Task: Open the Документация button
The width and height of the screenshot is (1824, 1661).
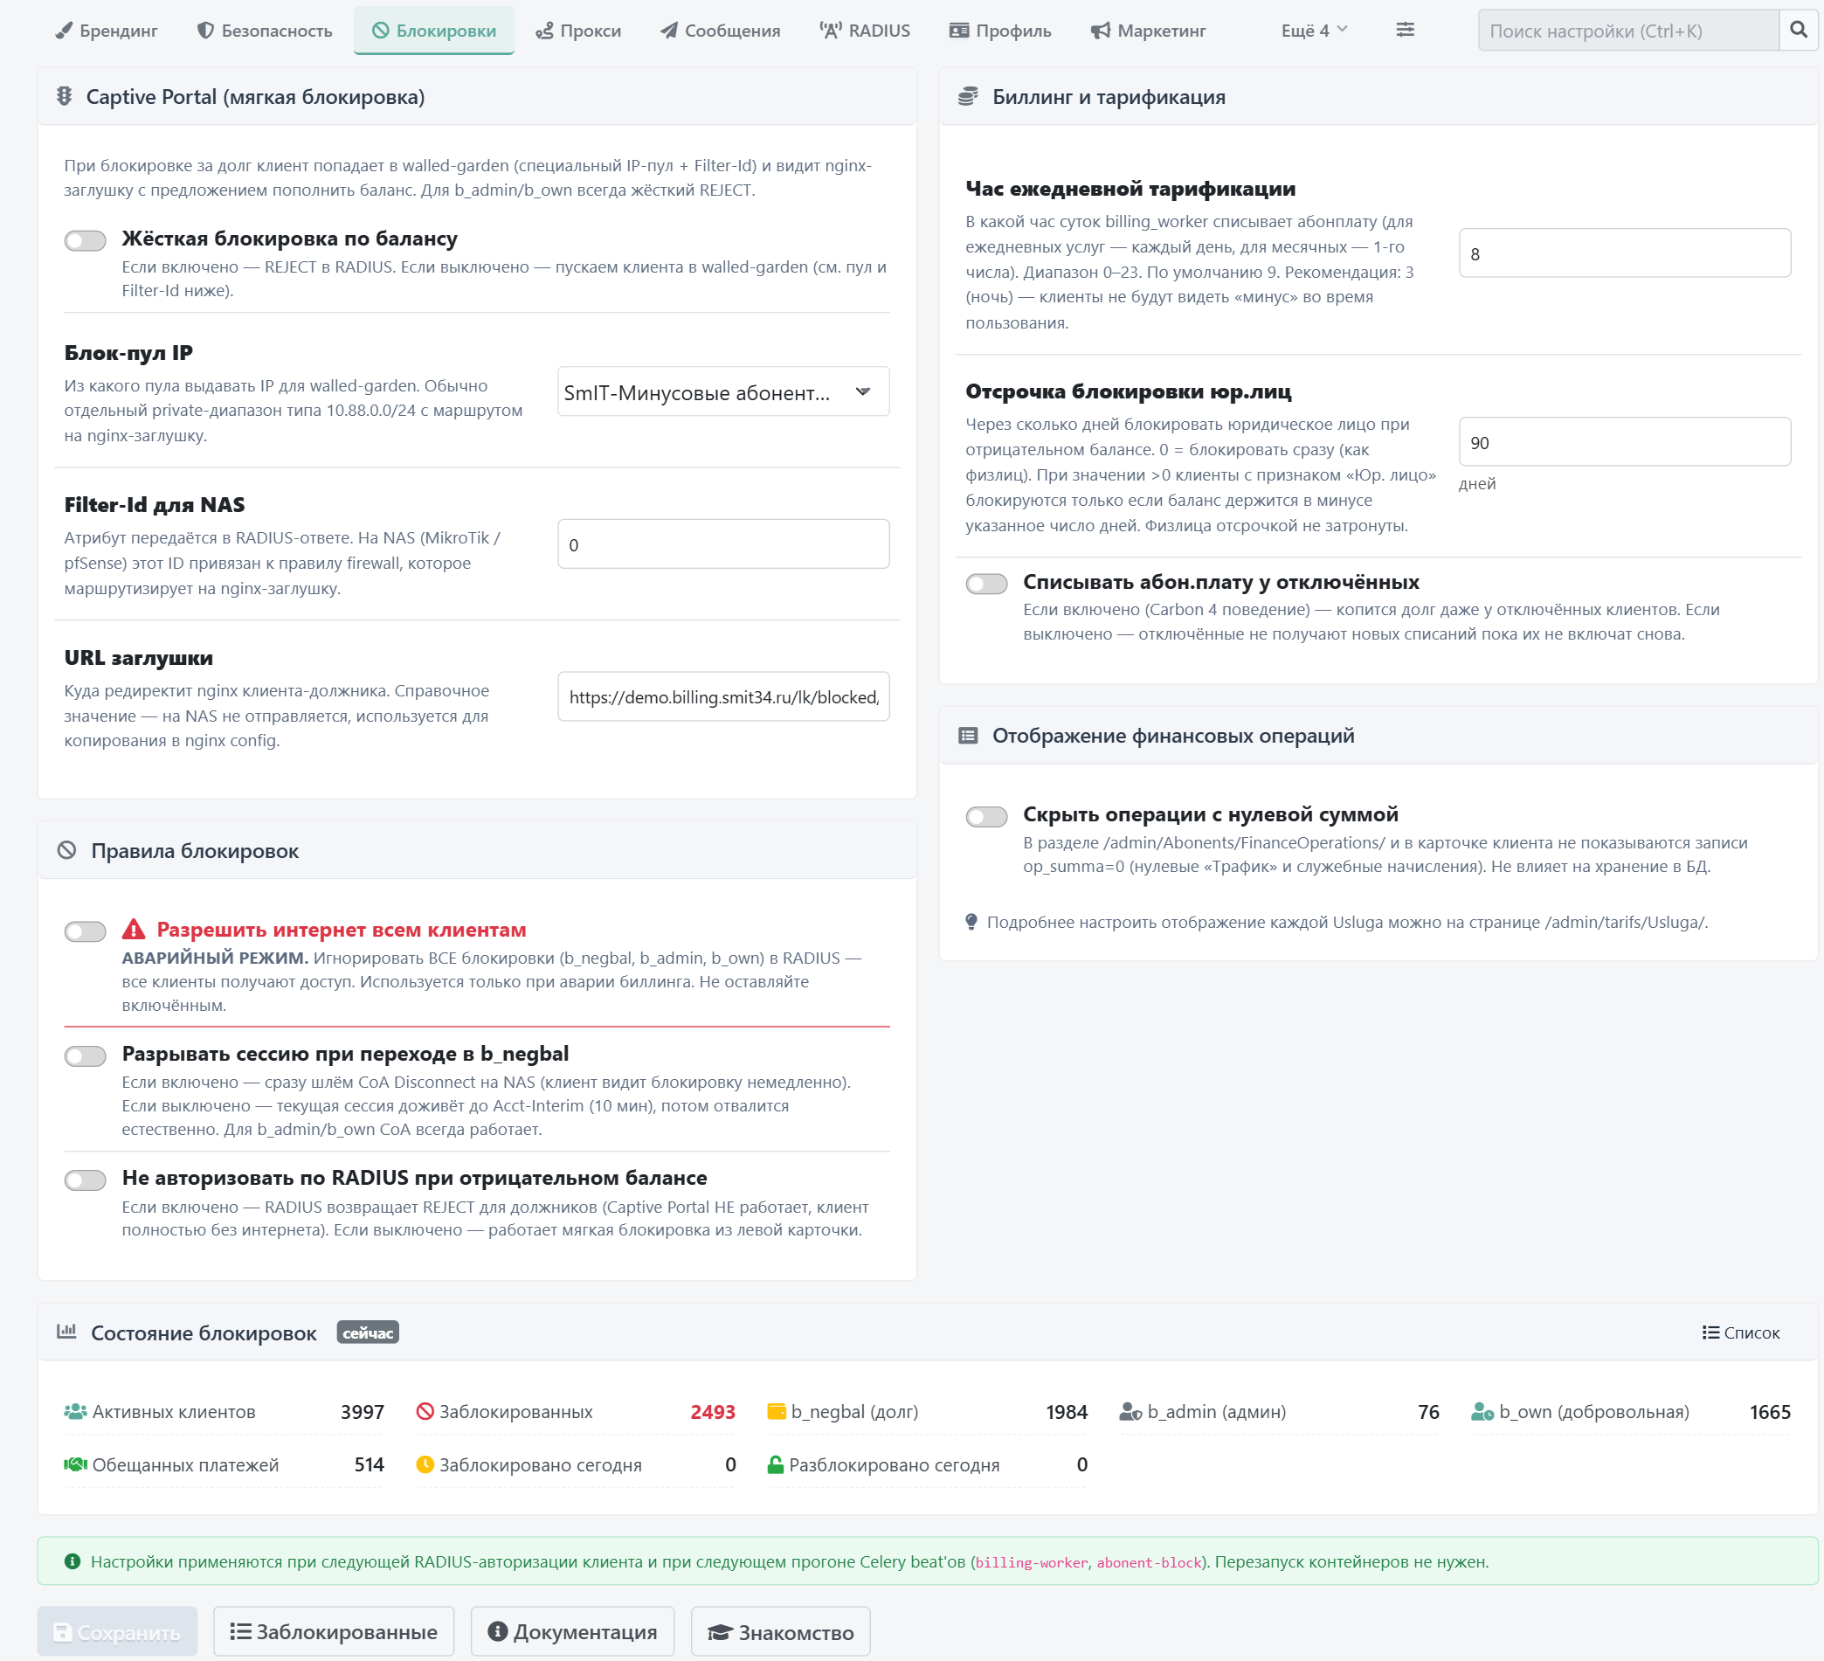Action: pos(573,1631)
